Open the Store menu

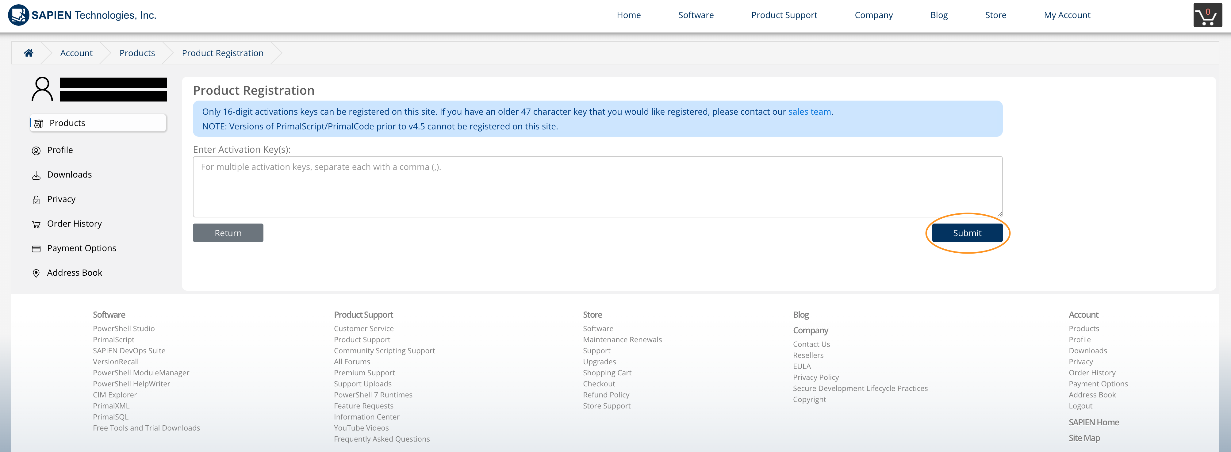pyautogui.click(x=995, y=15)
